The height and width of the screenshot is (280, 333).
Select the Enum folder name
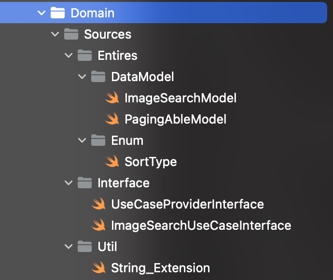127,140
